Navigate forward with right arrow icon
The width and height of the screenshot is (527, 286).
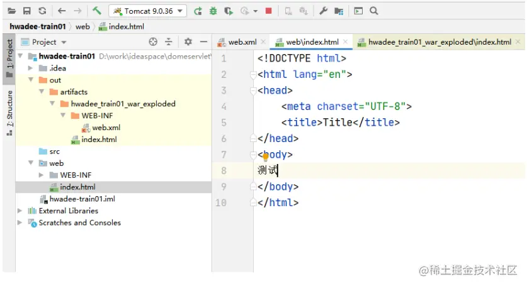[x=77, y=11]
